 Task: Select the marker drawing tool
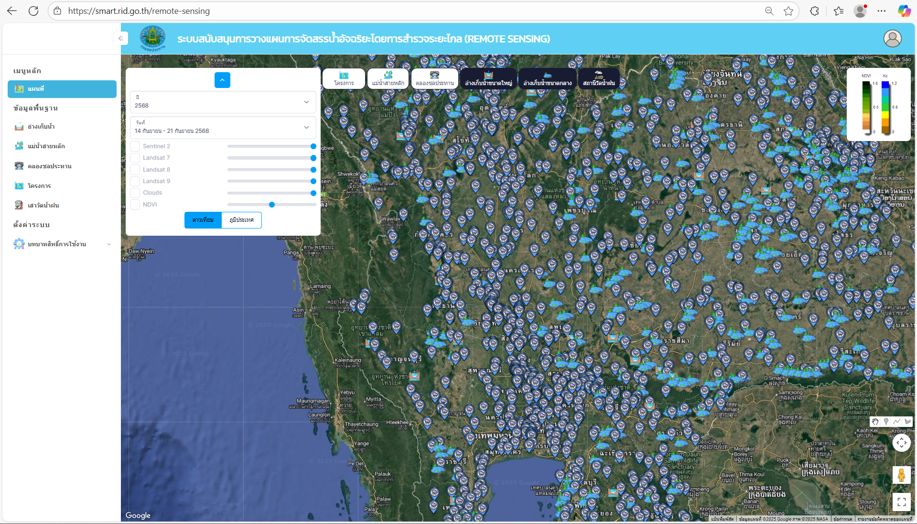click(x=886, y=422)
